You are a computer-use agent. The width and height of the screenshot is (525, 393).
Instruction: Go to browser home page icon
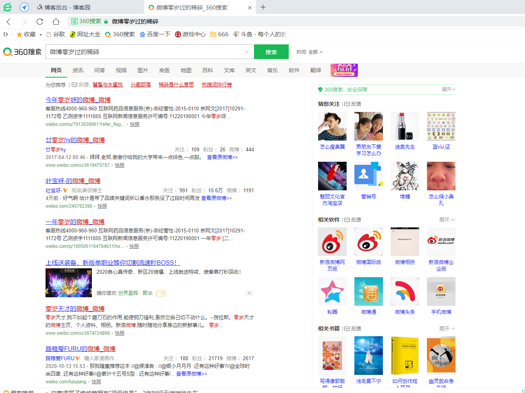(x=56, y=22)
